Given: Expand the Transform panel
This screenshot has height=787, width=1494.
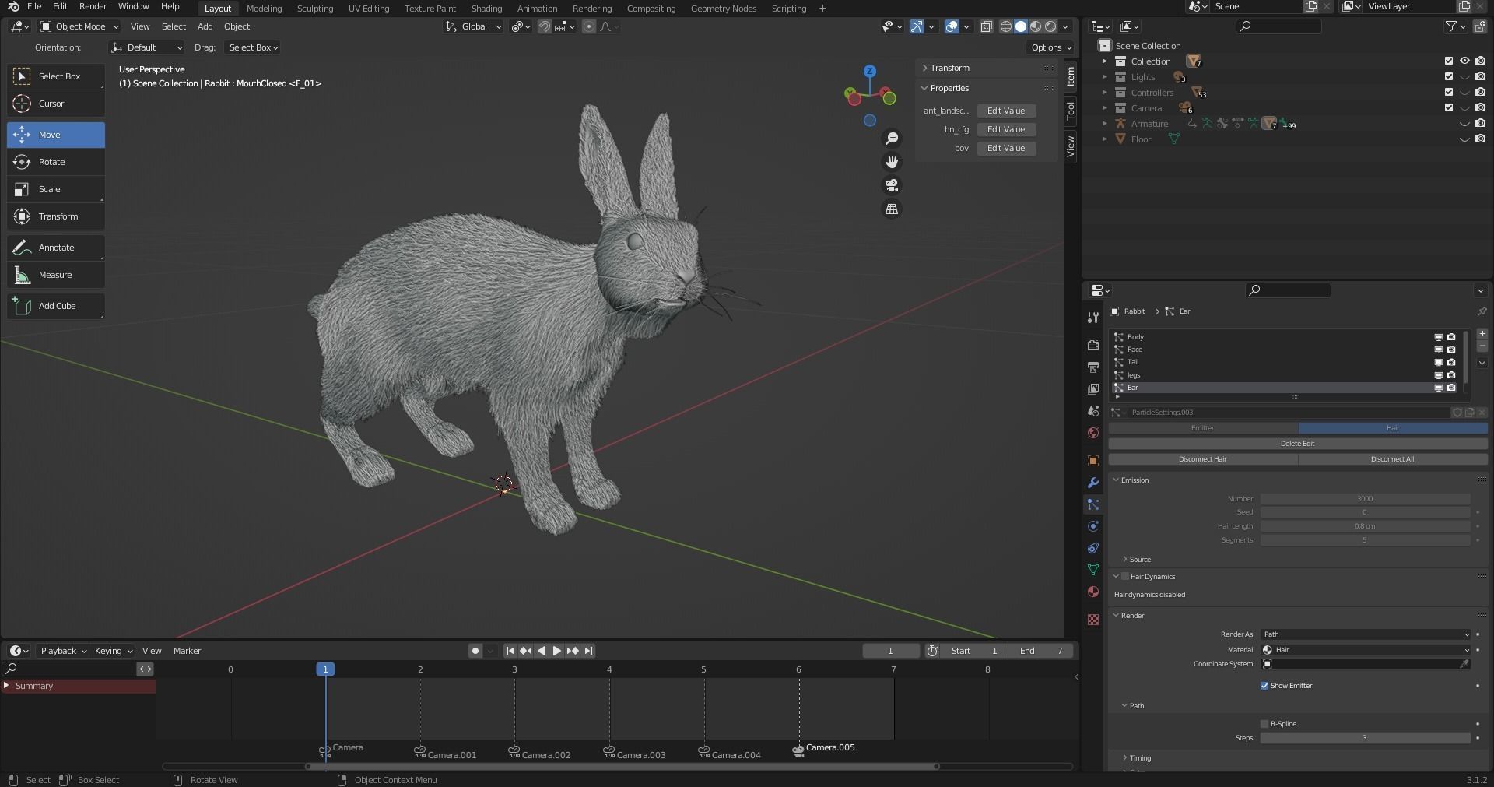Looking at the screenshot, I should (949, 68).
